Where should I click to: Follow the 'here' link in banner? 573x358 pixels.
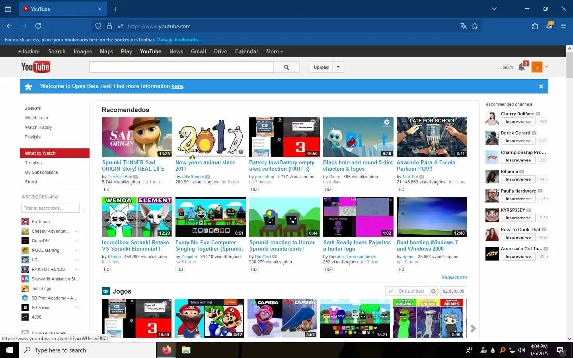177,86
